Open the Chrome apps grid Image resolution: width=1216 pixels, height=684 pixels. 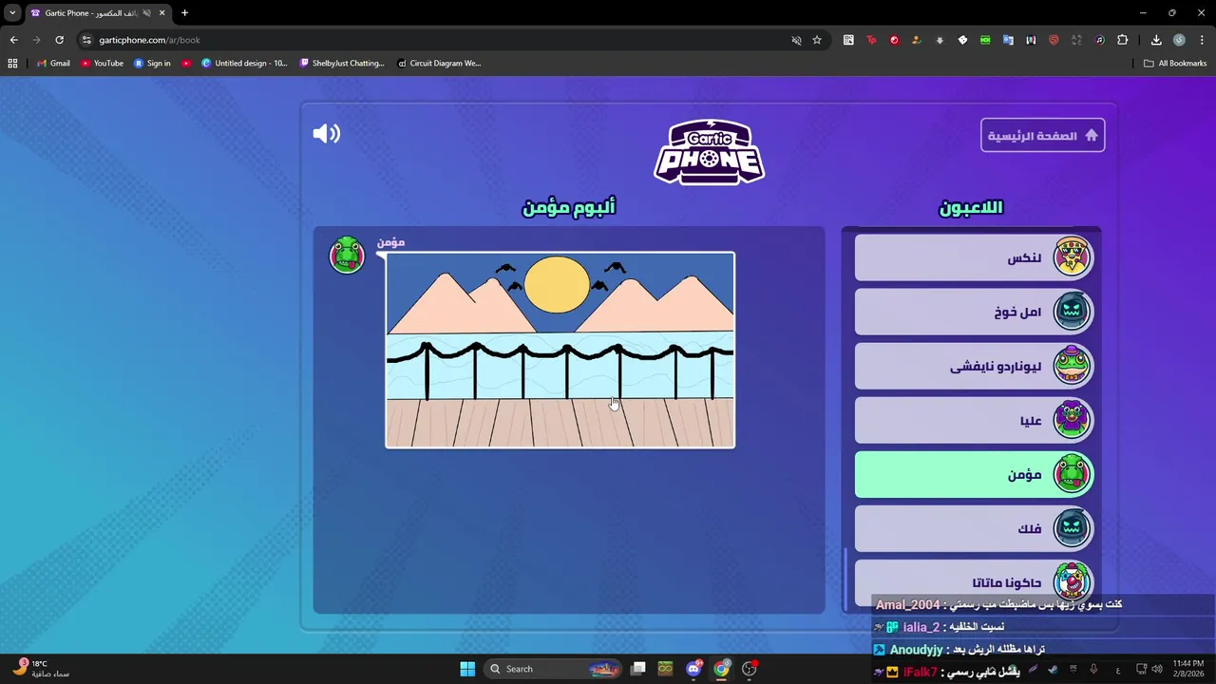coord(12,64)
